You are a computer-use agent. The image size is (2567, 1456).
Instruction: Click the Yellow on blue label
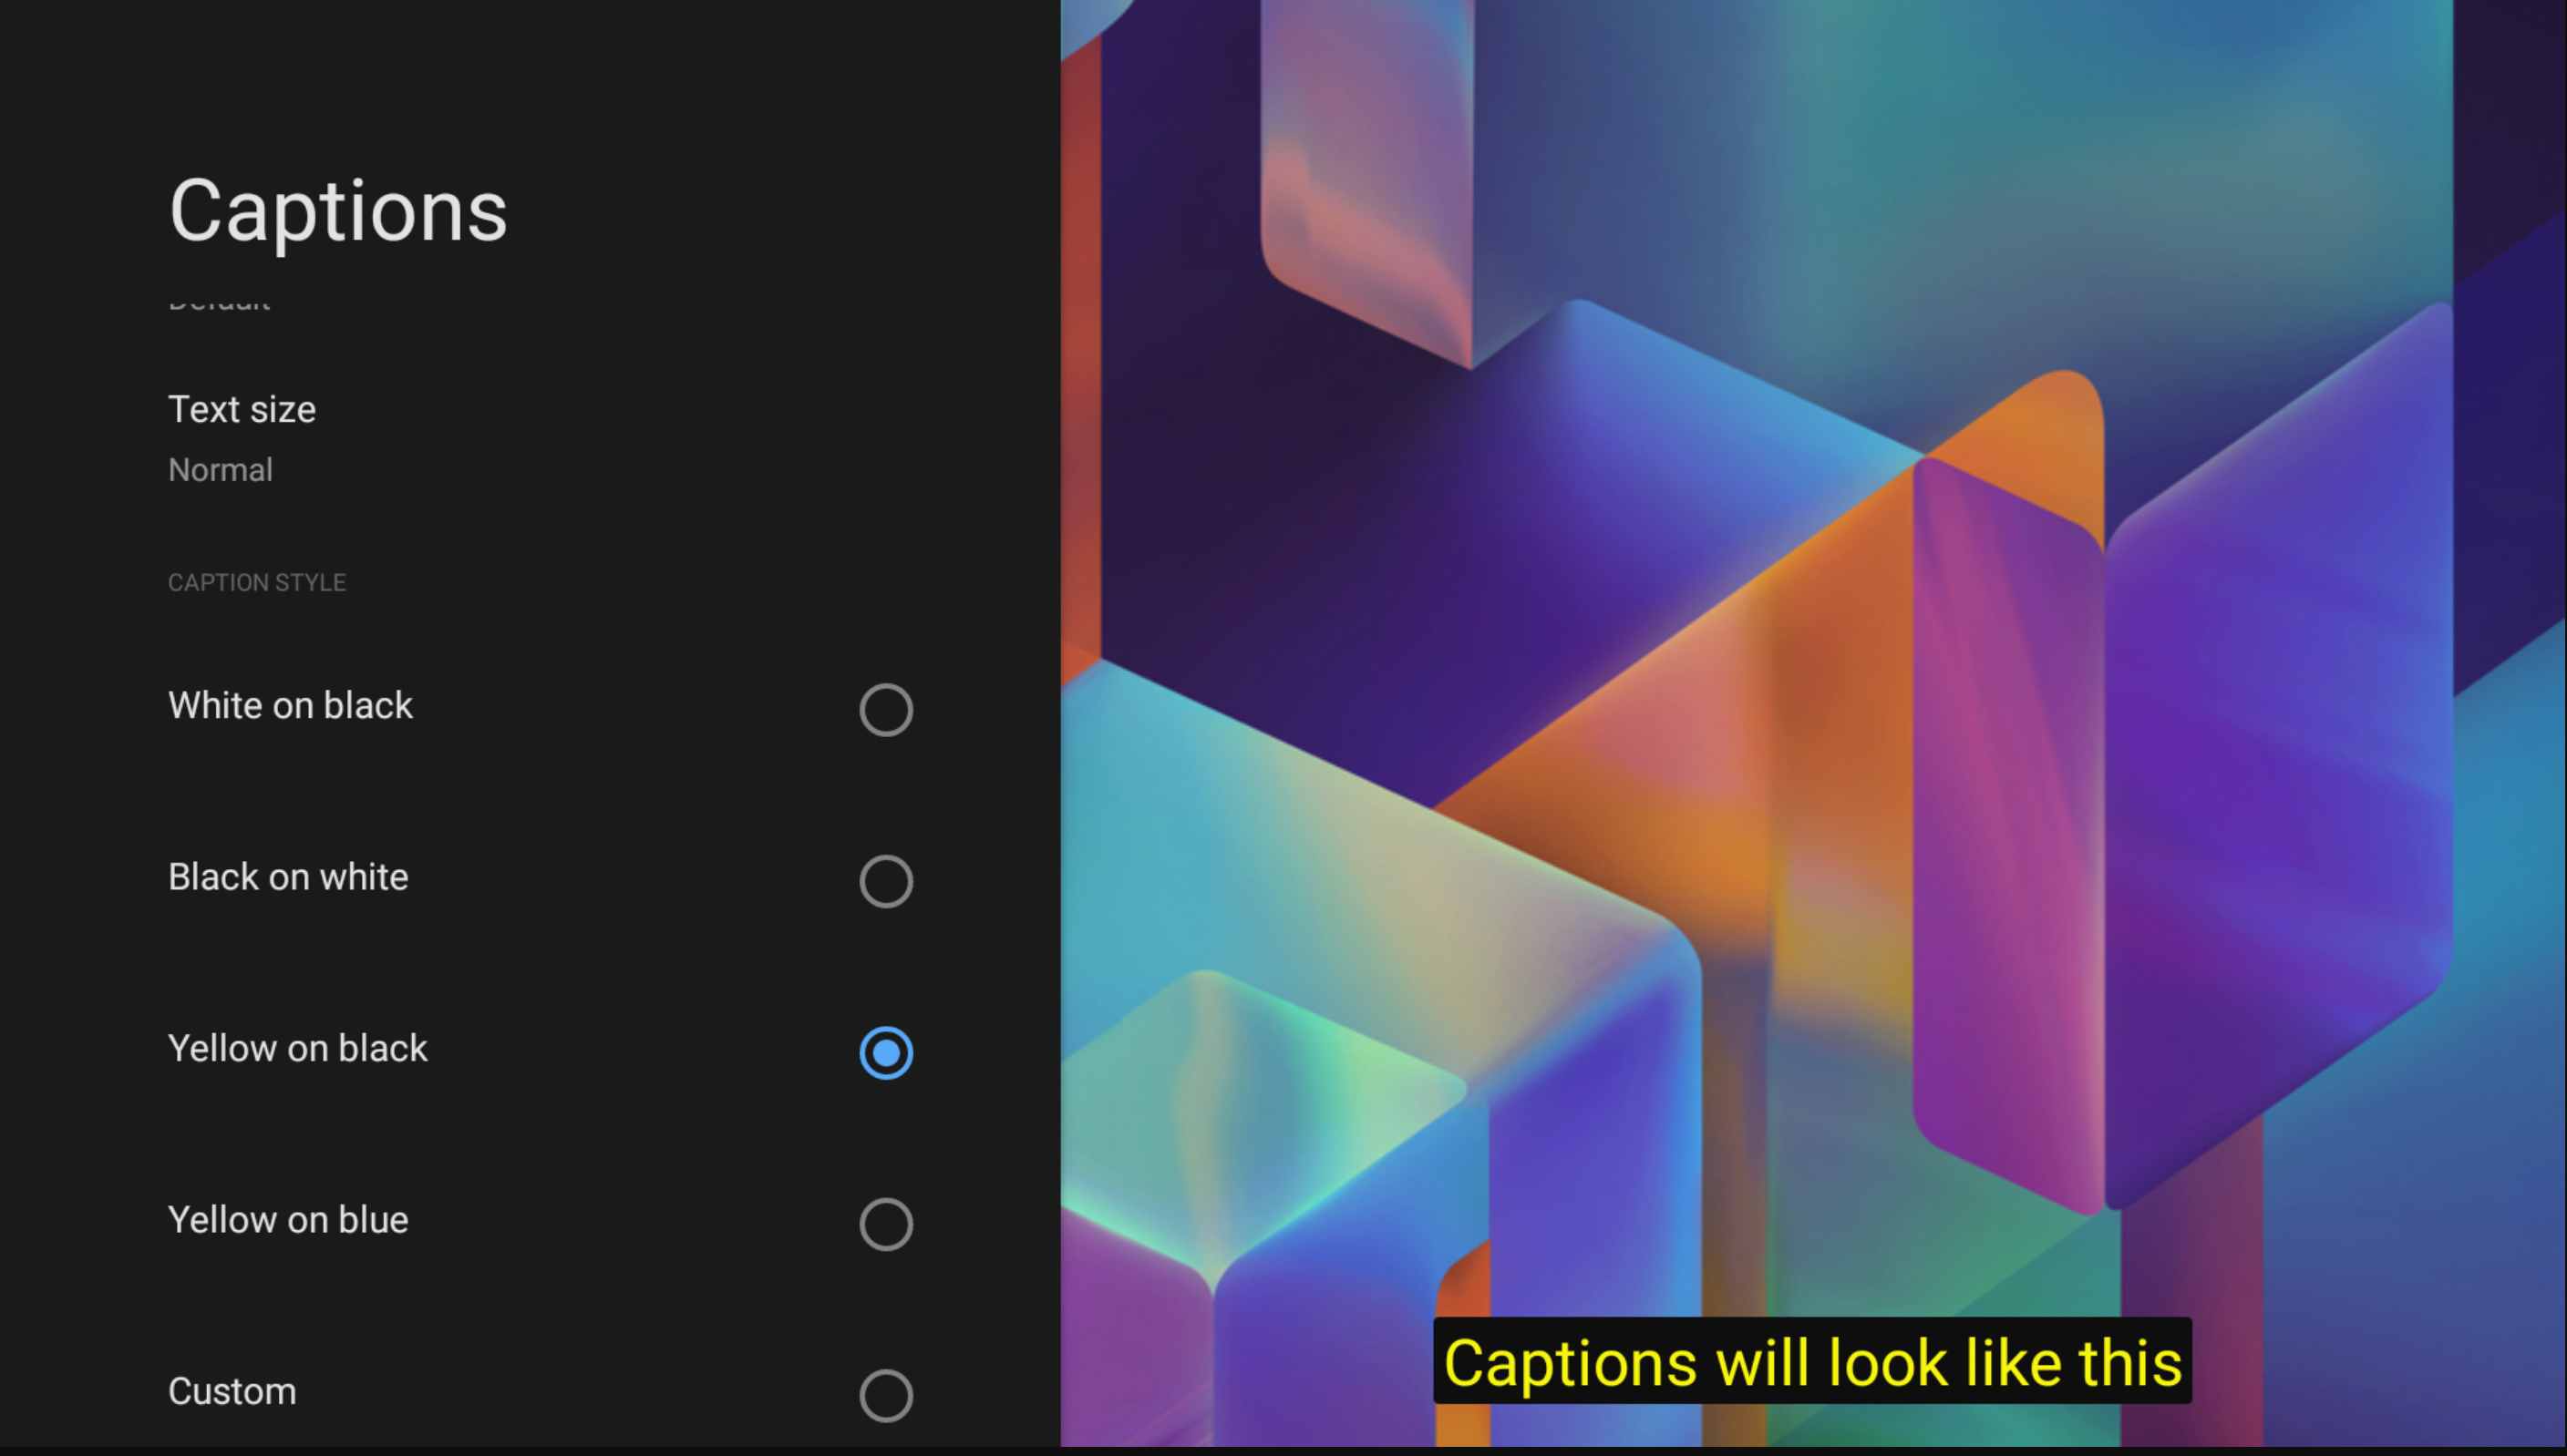pyautogui.click(x=288, y=1219)
